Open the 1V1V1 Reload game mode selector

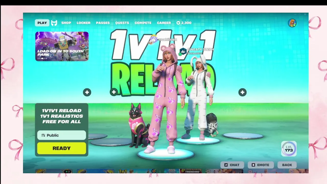[62, 116]
